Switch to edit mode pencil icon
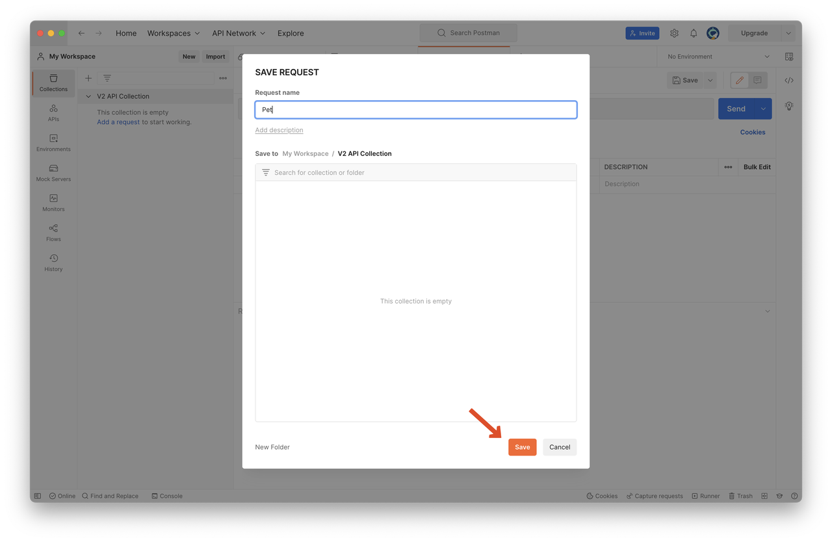 [740, 81]
